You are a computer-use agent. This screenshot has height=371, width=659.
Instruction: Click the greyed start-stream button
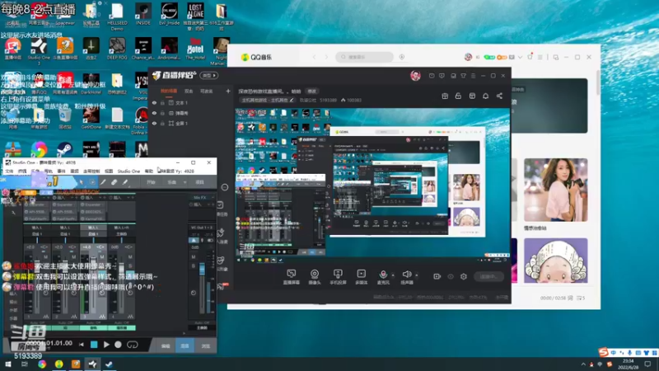point(488,276)
